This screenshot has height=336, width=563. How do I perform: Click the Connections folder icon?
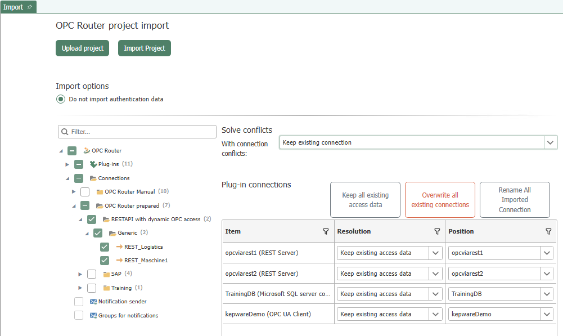[93, 178]
